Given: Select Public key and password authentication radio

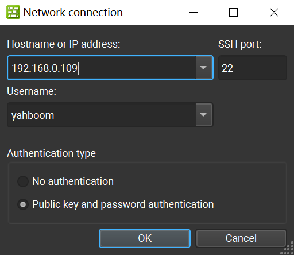Looking at the screenshot, I should click(23, 204).
